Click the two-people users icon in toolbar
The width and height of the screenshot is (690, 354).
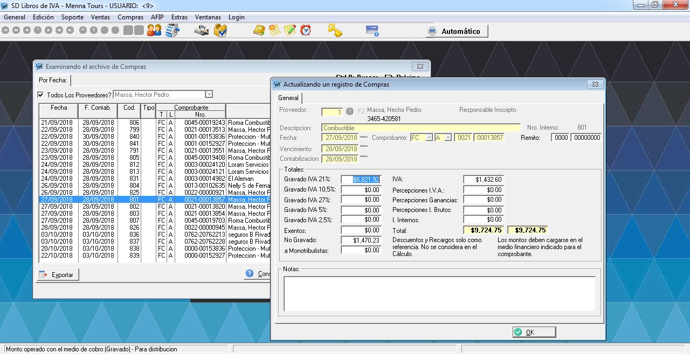tap(154, 31)
